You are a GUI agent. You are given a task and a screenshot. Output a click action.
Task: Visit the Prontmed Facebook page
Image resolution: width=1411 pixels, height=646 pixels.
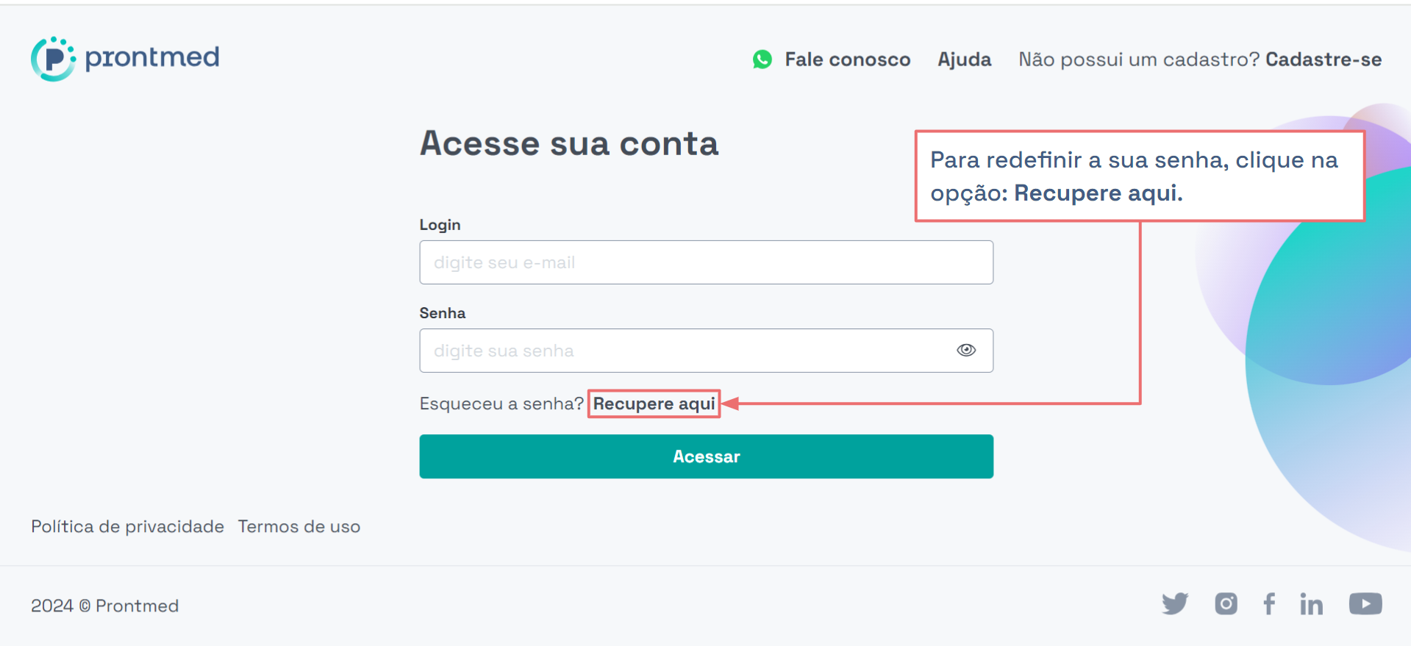pos(1269,604)
